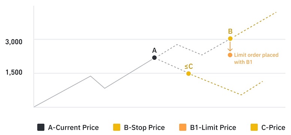Click the C-Price legend label
The height and width of the screenshot is (135, 291).
[273, 128]
